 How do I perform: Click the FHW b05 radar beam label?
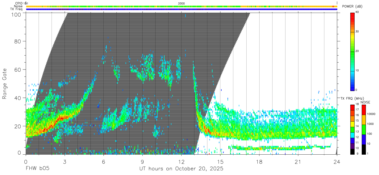click(x=37, y=169)
